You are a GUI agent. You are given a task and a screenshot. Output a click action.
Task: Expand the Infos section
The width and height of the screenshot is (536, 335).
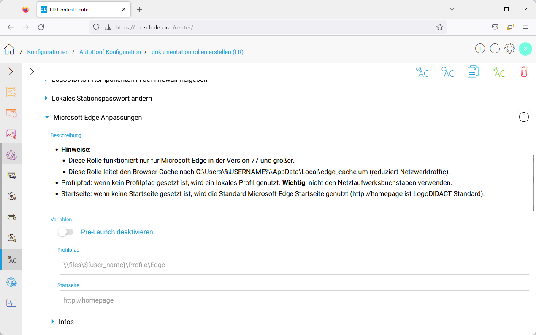tap(53, 322)
